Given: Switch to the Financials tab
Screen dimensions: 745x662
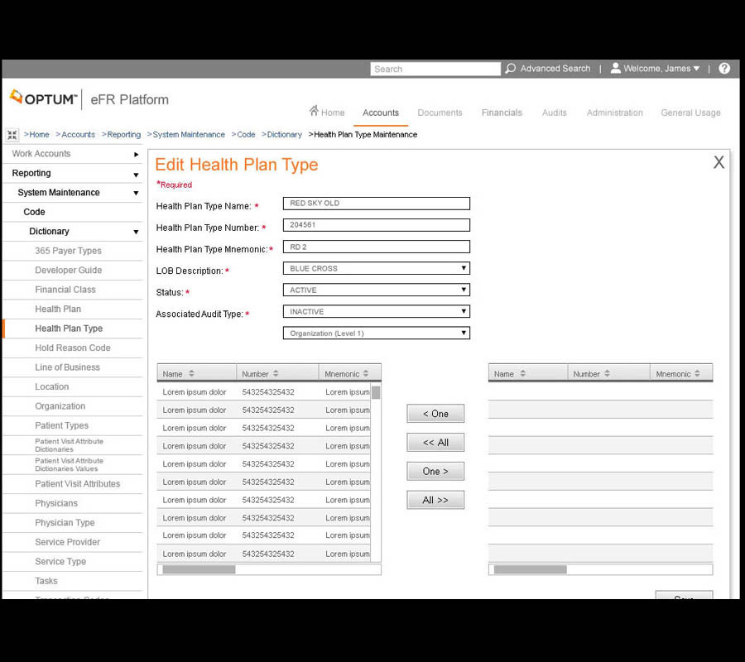Looking at the screenshot, I should coord(502,113).
